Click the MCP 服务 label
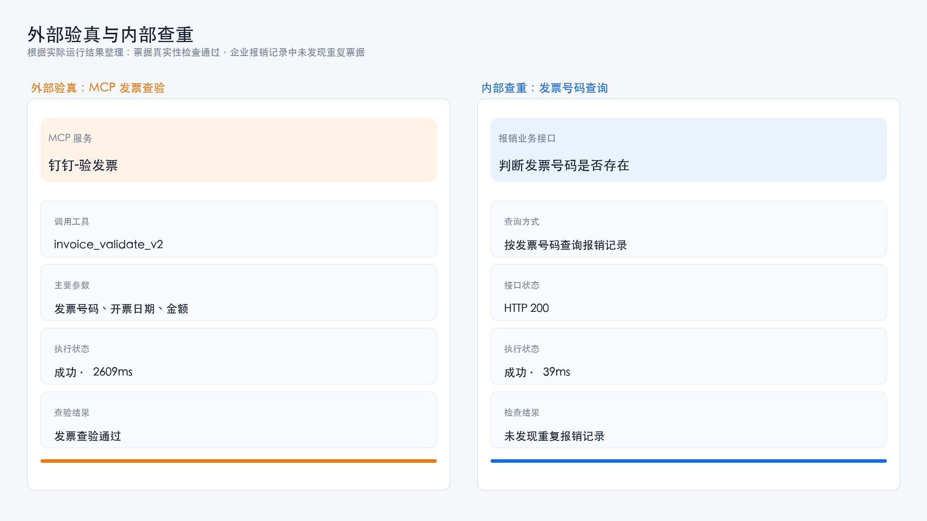The height and width of the screenshot is (521, 927). (x=70, y=138)
